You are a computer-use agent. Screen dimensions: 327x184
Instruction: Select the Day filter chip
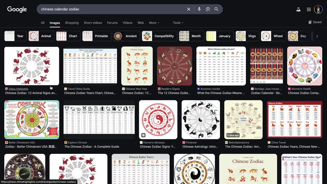[299, 36]
